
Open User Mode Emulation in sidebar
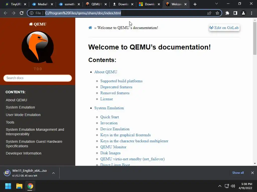tap(23, 115)
